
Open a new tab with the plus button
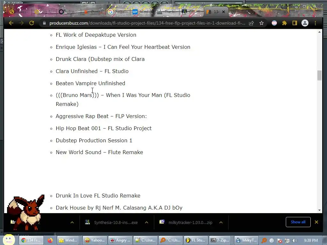point(260,12)
